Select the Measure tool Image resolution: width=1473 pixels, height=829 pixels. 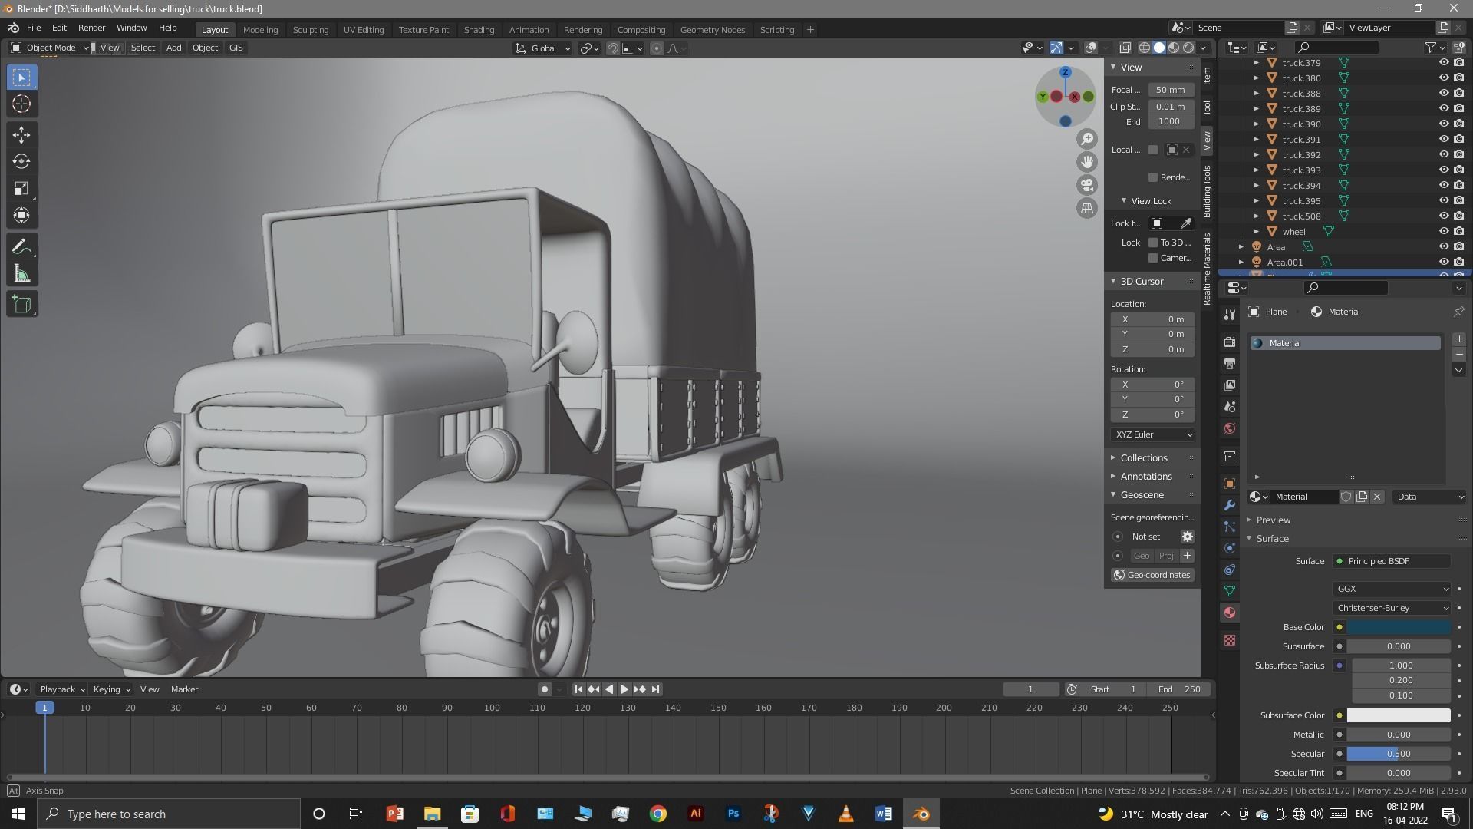click(21, 274)
